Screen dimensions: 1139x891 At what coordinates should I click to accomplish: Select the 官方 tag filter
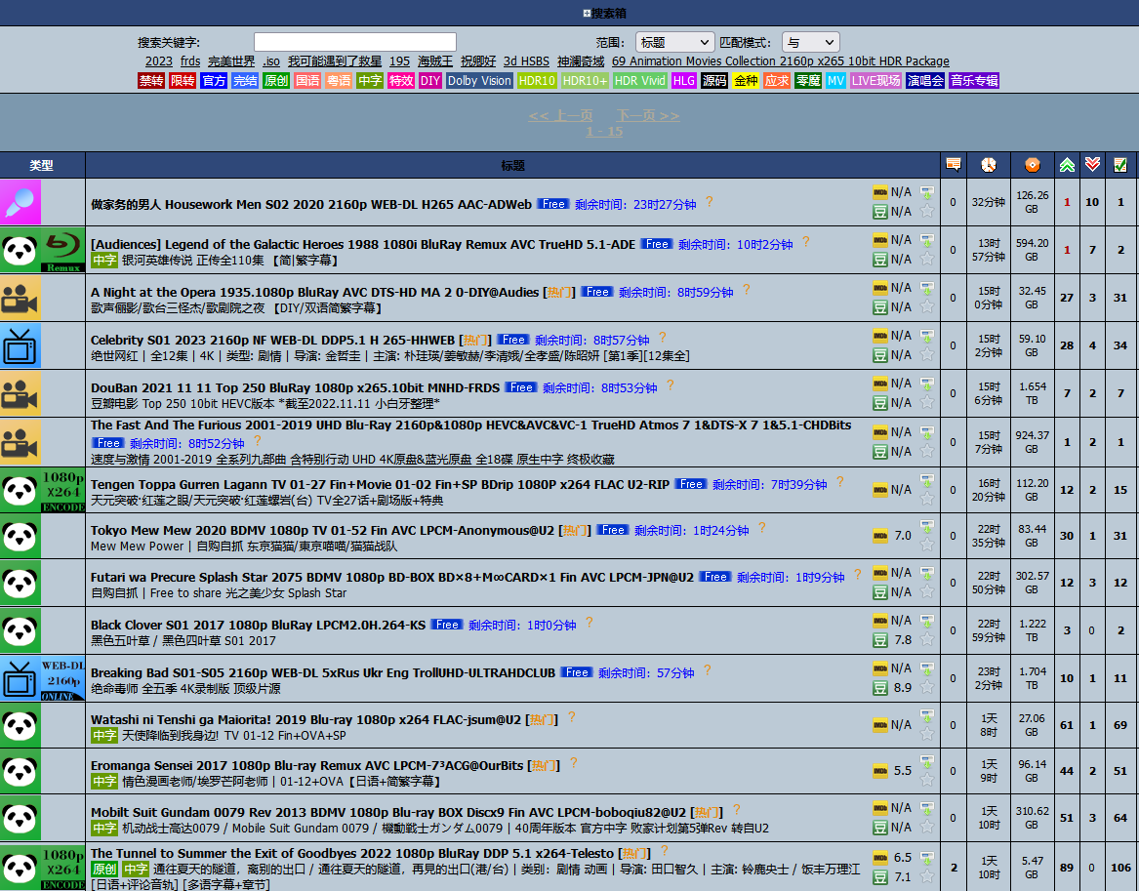pos(214,81)
